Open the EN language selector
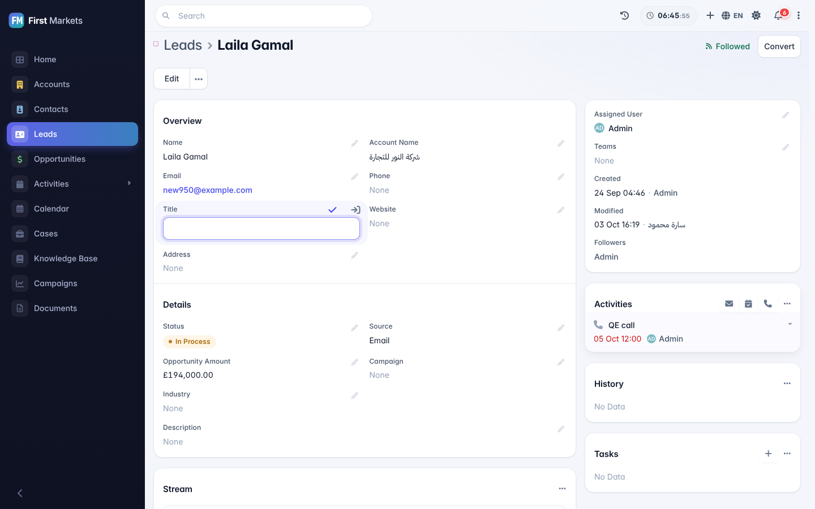Screen dimensions: 815x509 [732, 16]
